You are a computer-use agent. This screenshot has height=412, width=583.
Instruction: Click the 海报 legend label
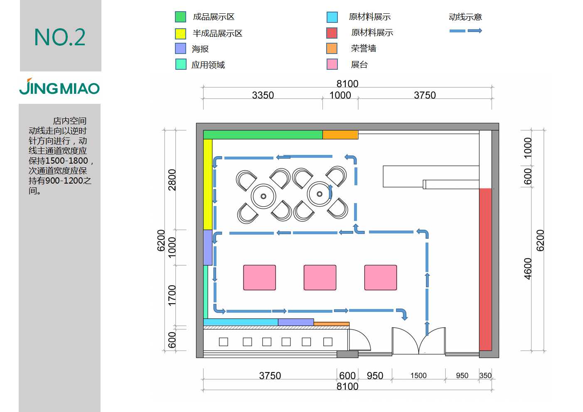tap(200, 49)
